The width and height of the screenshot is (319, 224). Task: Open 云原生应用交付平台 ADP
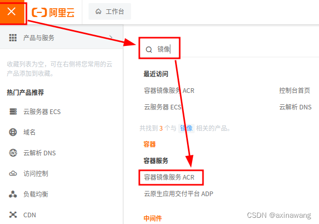179,194
